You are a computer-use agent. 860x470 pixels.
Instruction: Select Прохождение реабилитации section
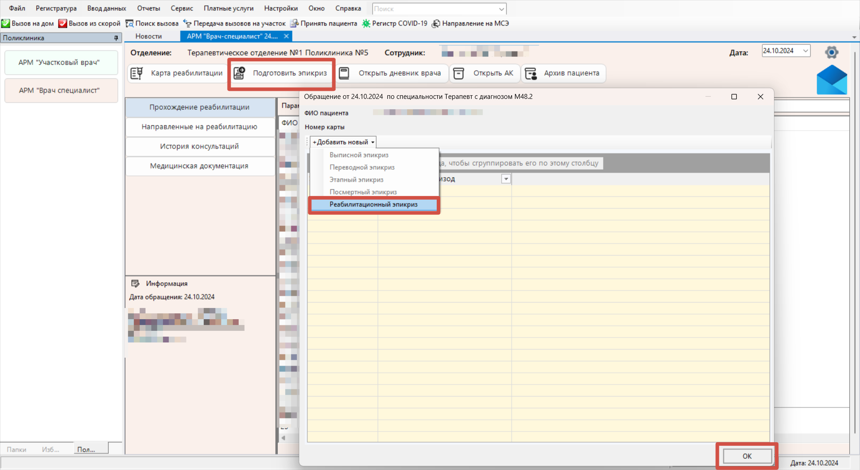(x=200, y=107)
